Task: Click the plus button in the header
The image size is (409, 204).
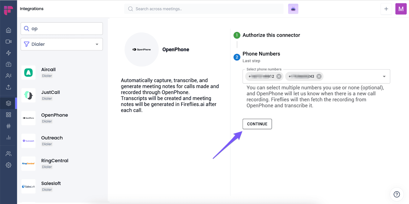Action: [386, 9]
